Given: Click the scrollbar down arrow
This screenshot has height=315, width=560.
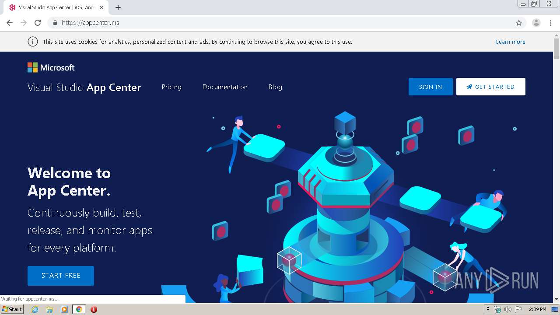Looking at the screenshot, I should tap(556, 299).
